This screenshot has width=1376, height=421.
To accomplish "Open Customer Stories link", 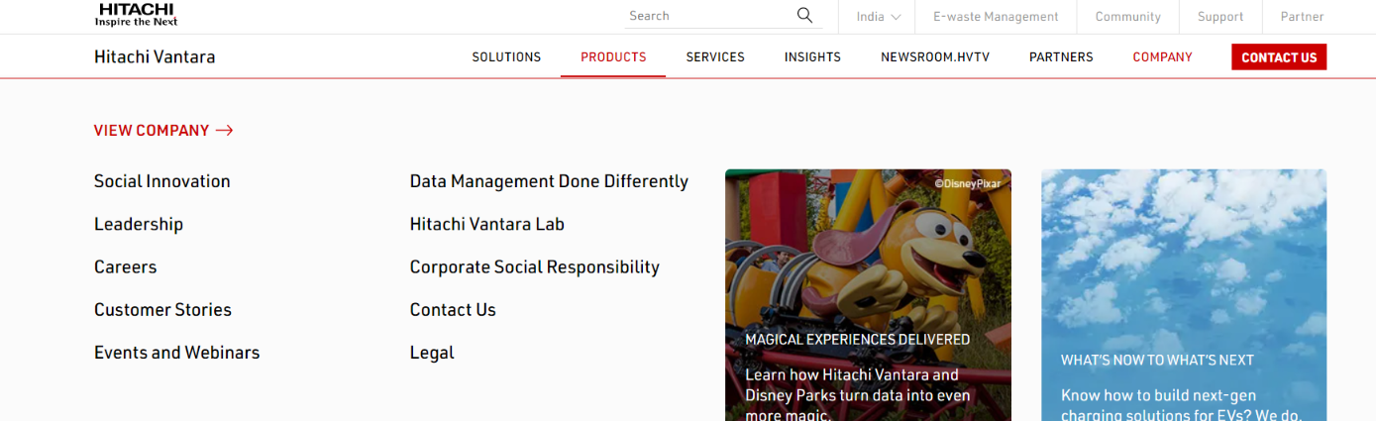I will (162, 309).
